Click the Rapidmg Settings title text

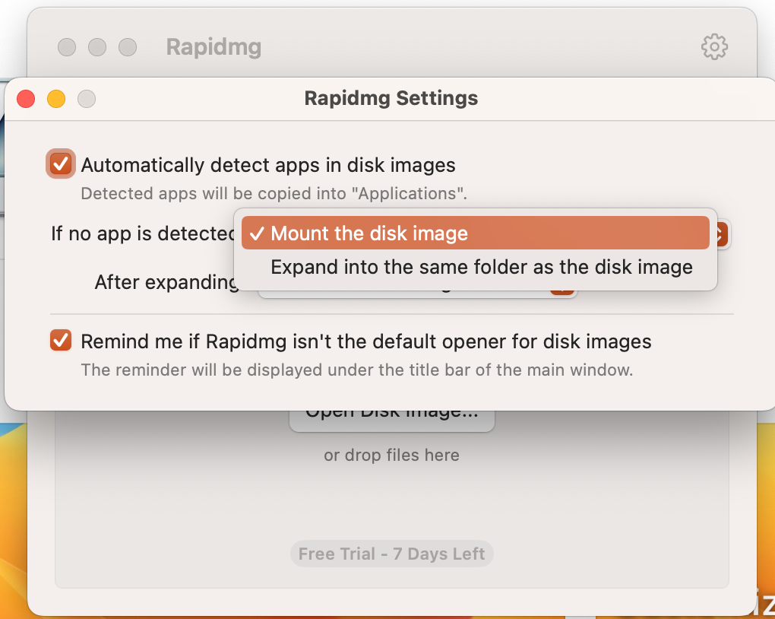tap(391, 98)
